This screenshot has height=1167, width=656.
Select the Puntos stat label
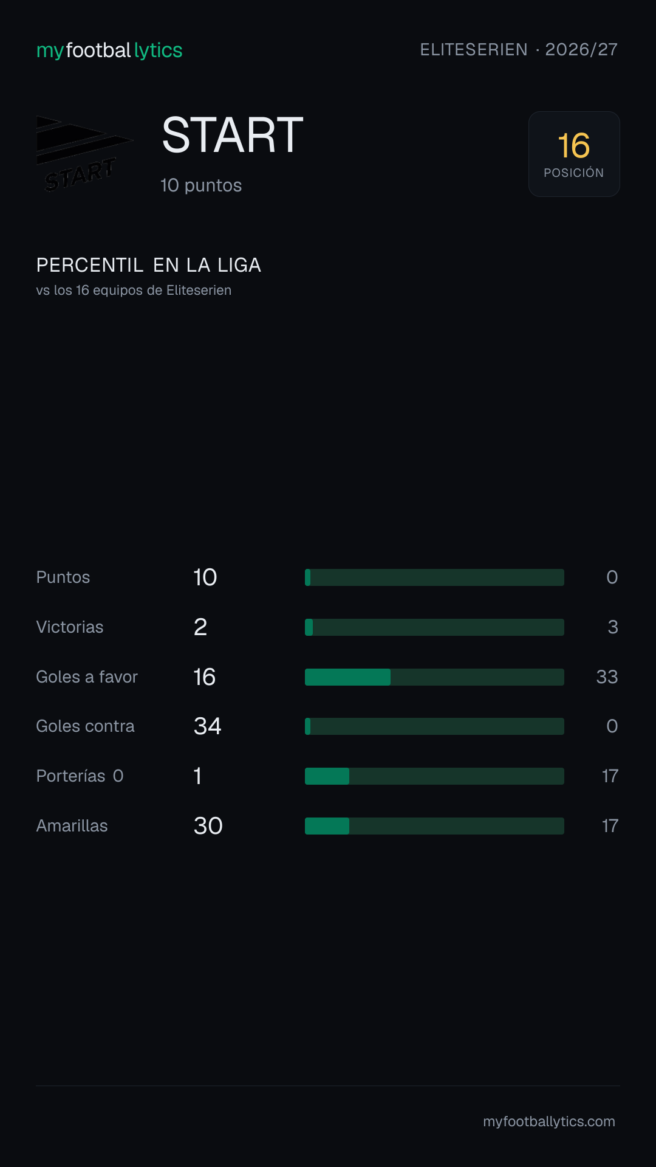[63, 577]
